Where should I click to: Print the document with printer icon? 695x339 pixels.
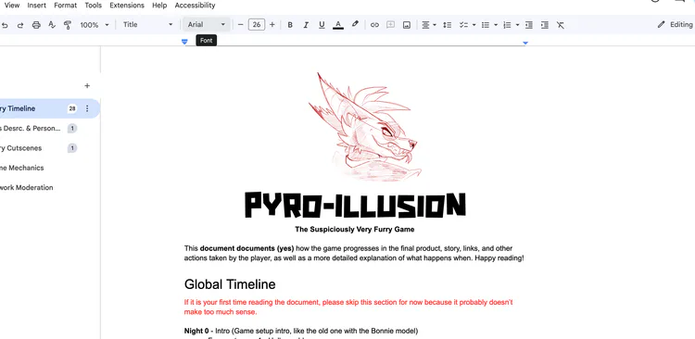36,25
